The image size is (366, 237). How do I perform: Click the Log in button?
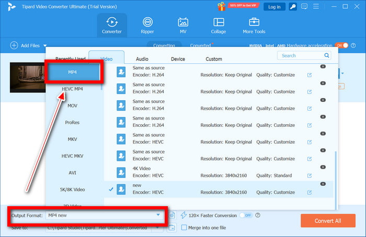[274, 7]
